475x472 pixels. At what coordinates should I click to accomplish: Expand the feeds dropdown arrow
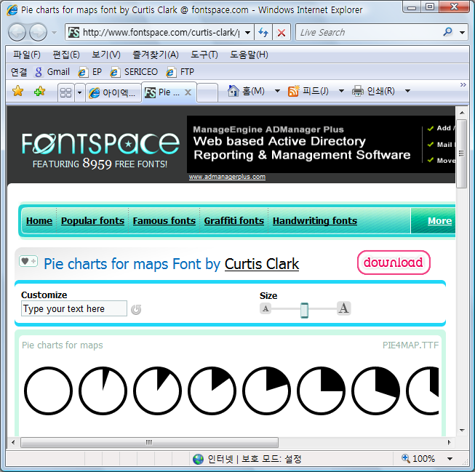coord(341,91)
